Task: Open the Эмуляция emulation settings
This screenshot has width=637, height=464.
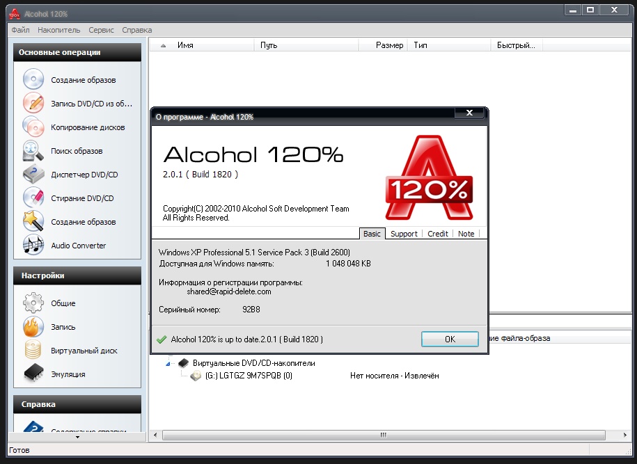Action: (54, 374)
